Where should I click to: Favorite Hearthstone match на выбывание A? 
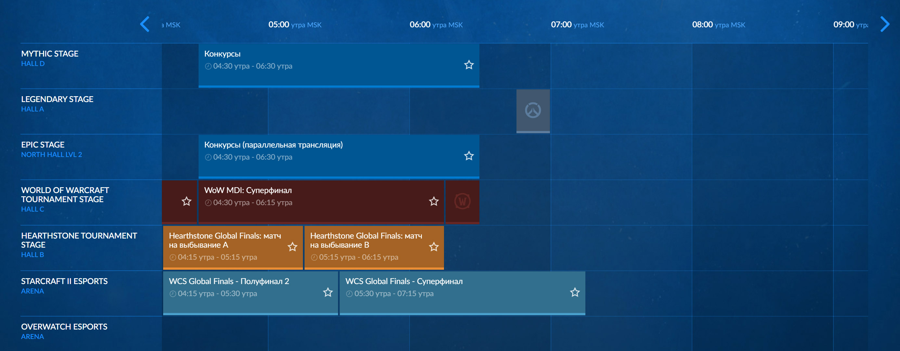[293, 247]
